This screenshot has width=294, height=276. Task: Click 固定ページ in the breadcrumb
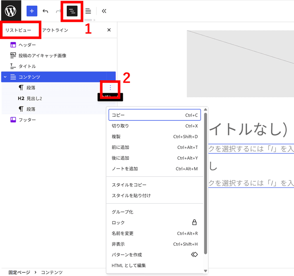pyautogui.click(x=19, y=272)
